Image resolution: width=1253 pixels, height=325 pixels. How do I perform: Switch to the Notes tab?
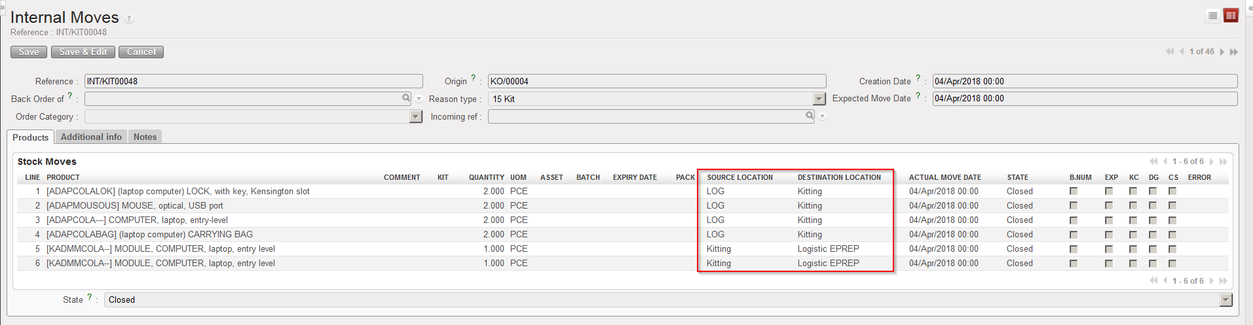pos(145,137)
